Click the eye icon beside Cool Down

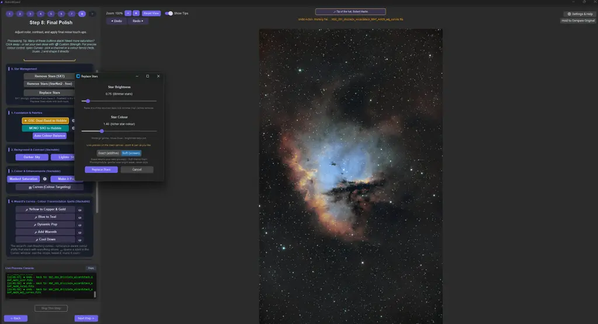pos(79,240)
